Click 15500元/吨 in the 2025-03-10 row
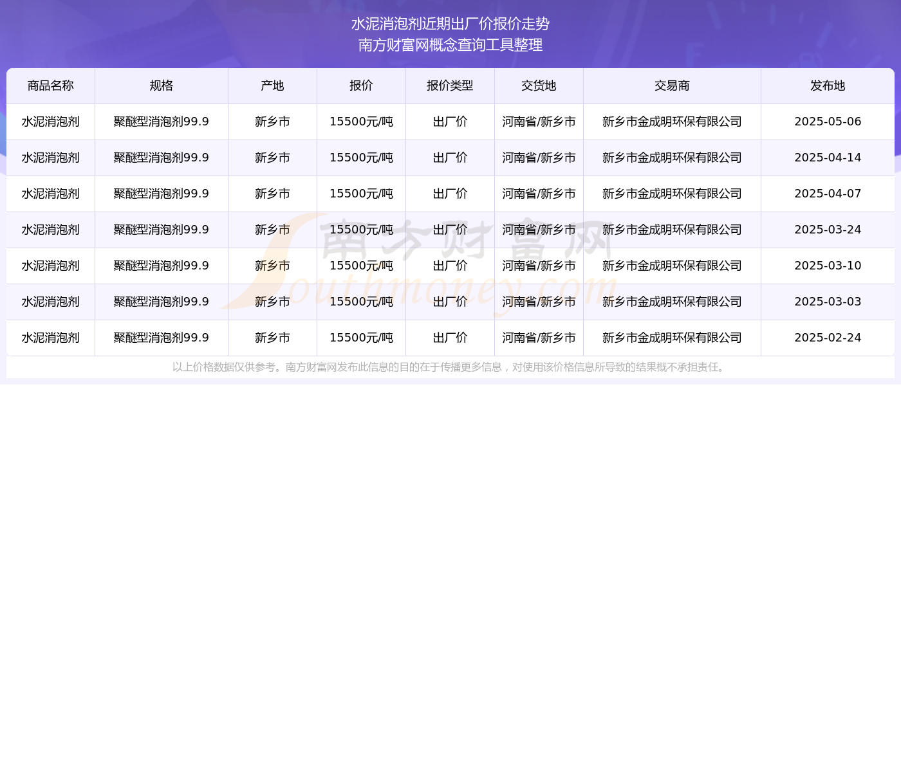This screenshot has height=775, width=901. coord(361,266)
